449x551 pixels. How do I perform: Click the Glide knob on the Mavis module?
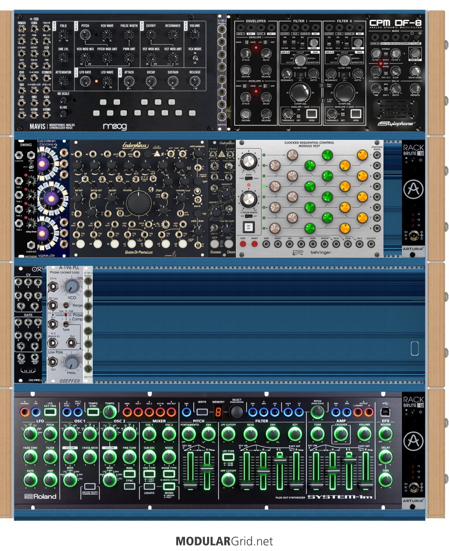(x=63, y=114)
